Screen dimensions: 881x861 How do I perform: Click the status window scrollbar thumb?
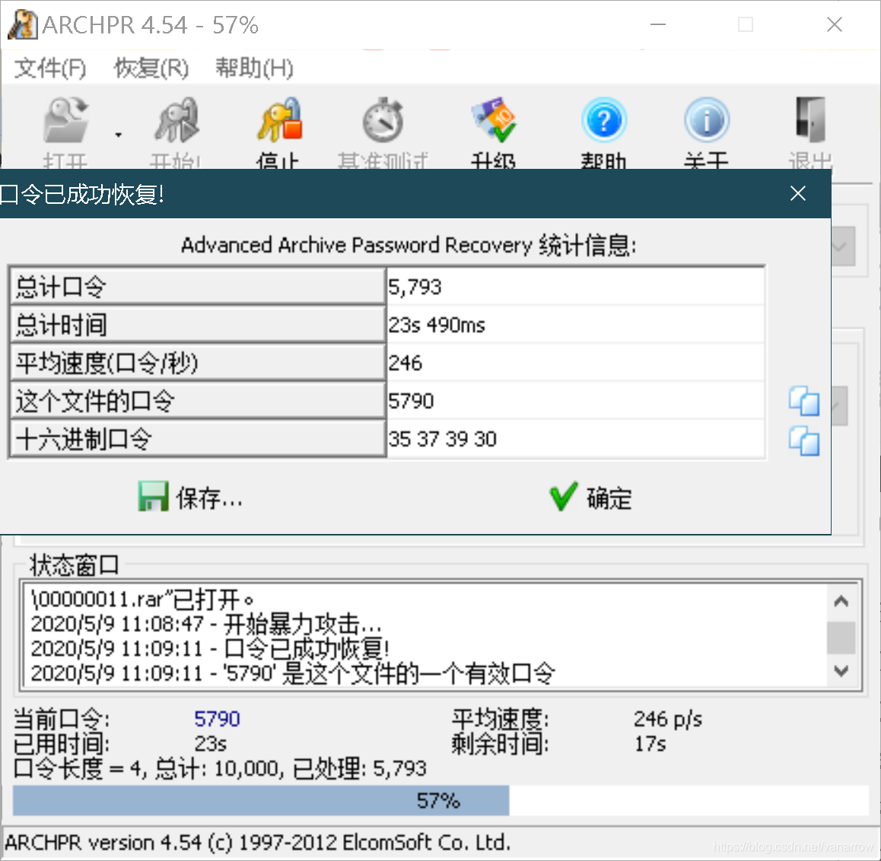[841, 637]
